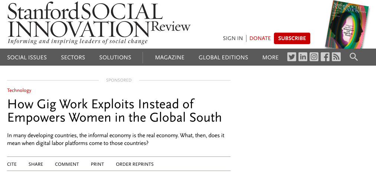Click the search magnifying glass icon
376x178 pixels.
click(354, 57)
